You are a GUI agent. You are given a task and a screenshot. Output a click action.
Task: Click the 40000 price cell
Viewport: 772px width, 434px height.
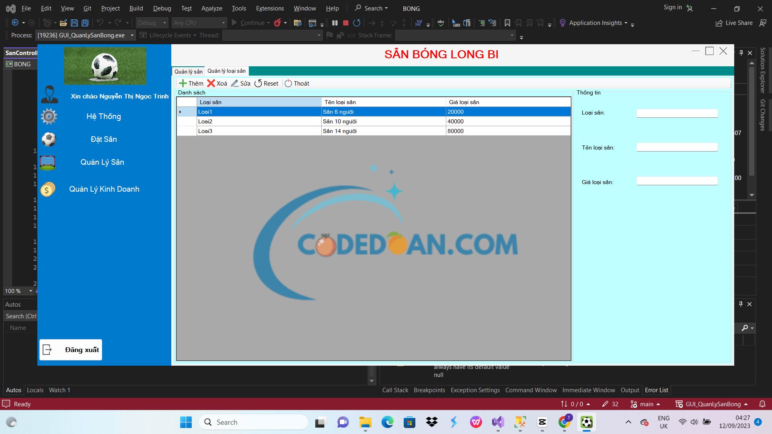click(x=508, y=121)
